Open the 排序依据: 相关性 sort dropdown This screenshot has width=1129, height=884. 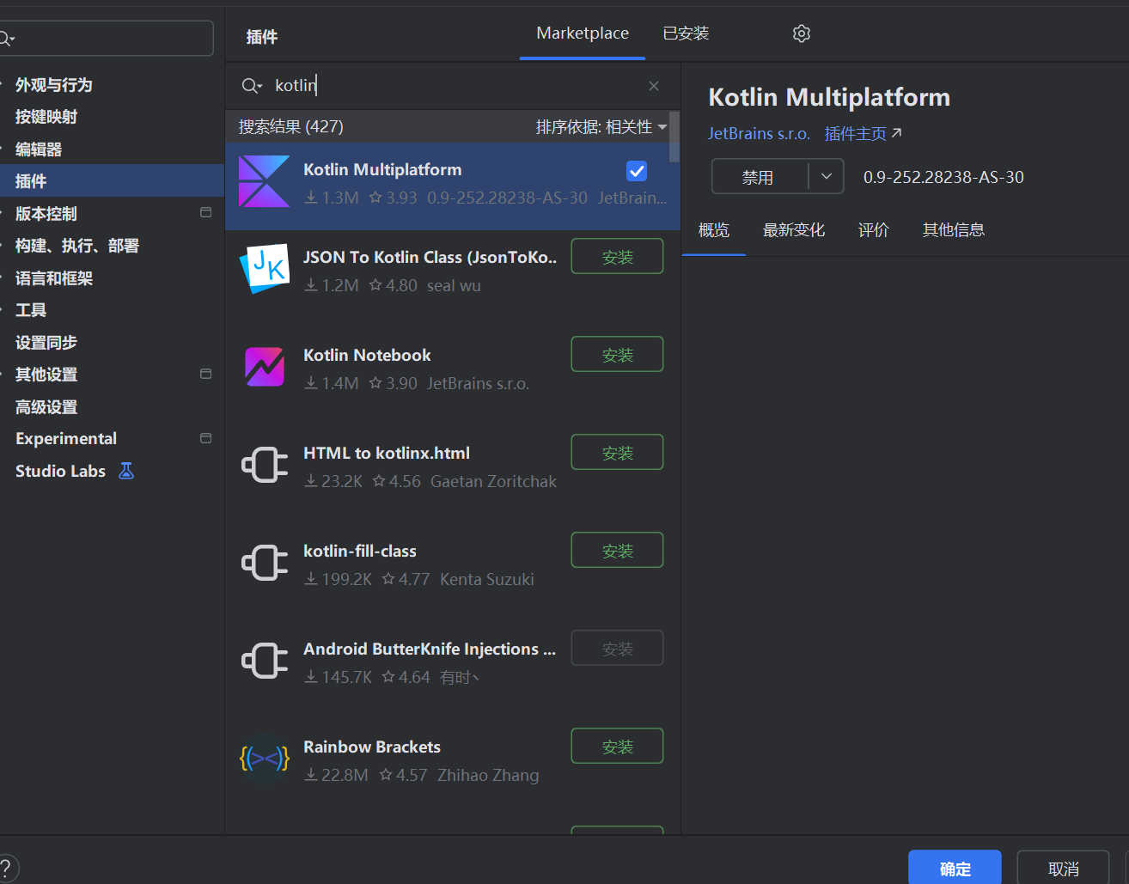[x=601, y=127]
